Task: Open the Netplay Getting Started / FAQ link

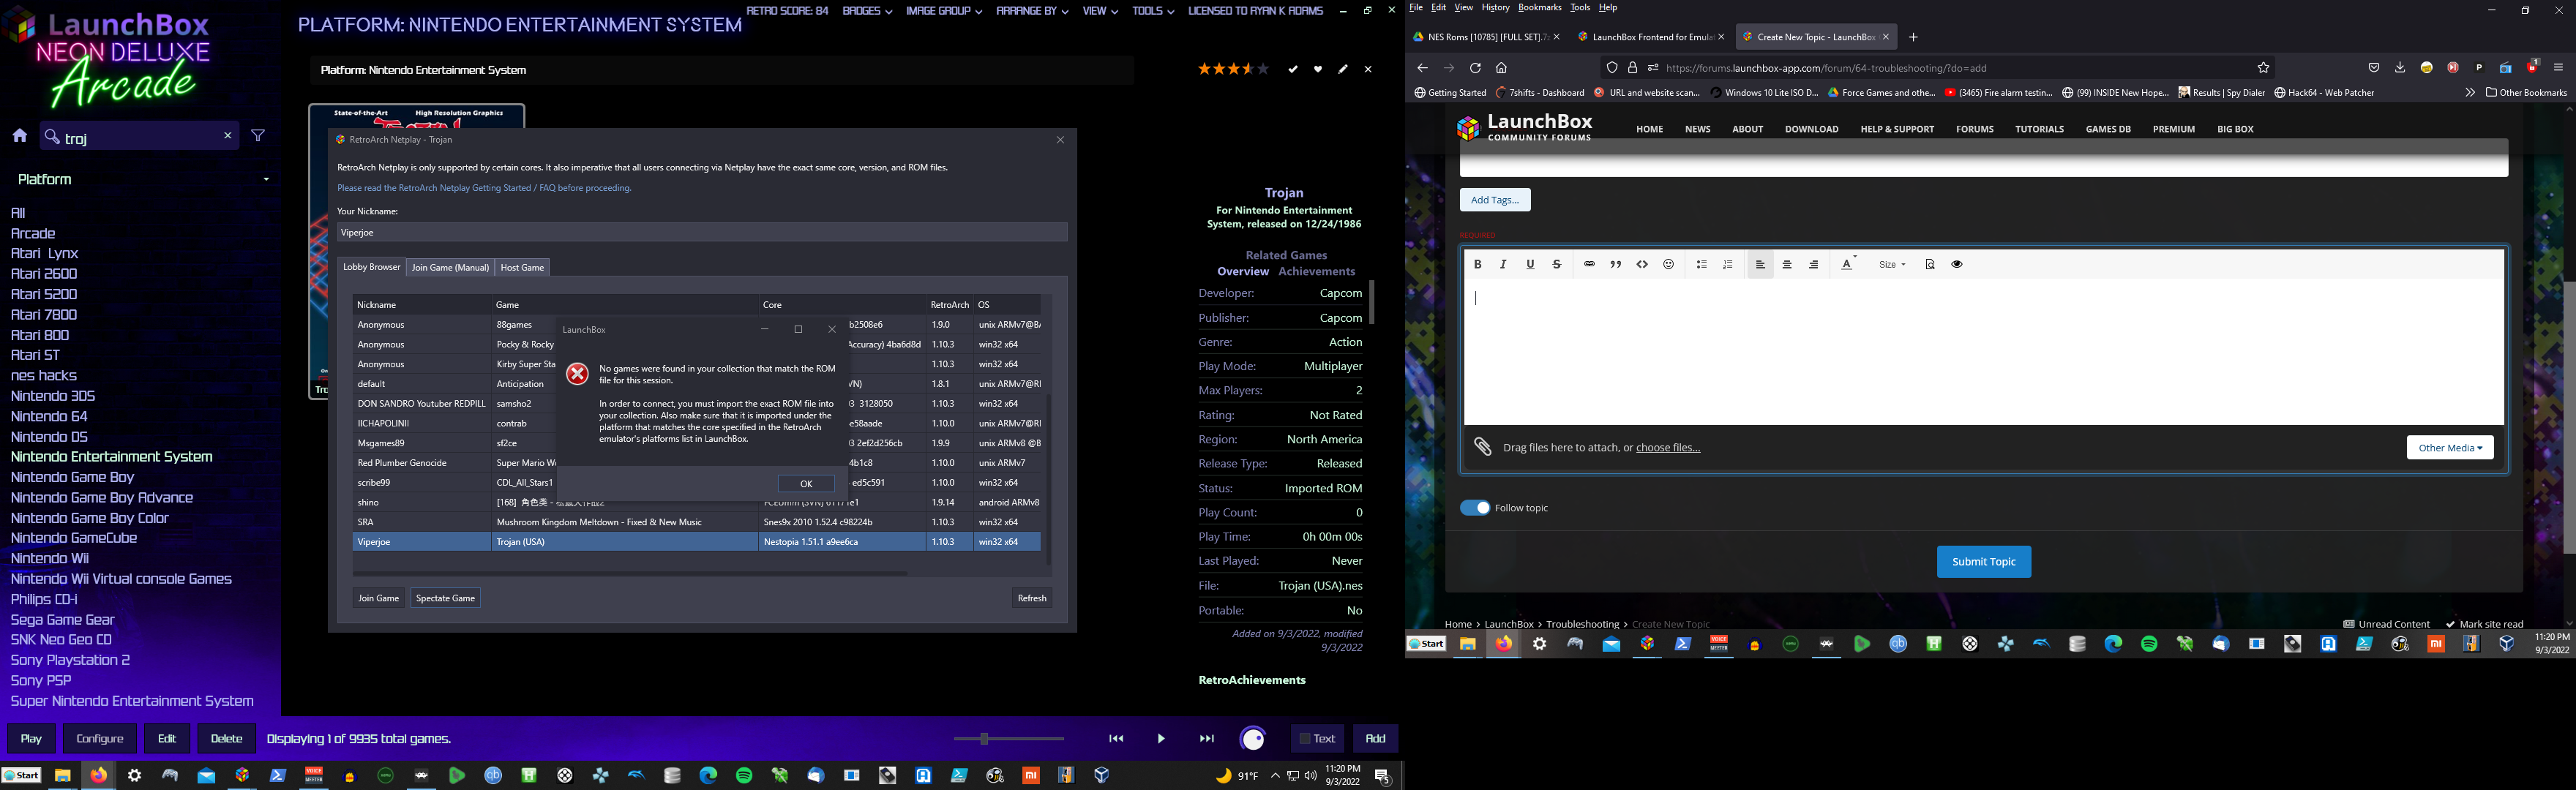Action: pyautogui.click(x=484, y=188)
